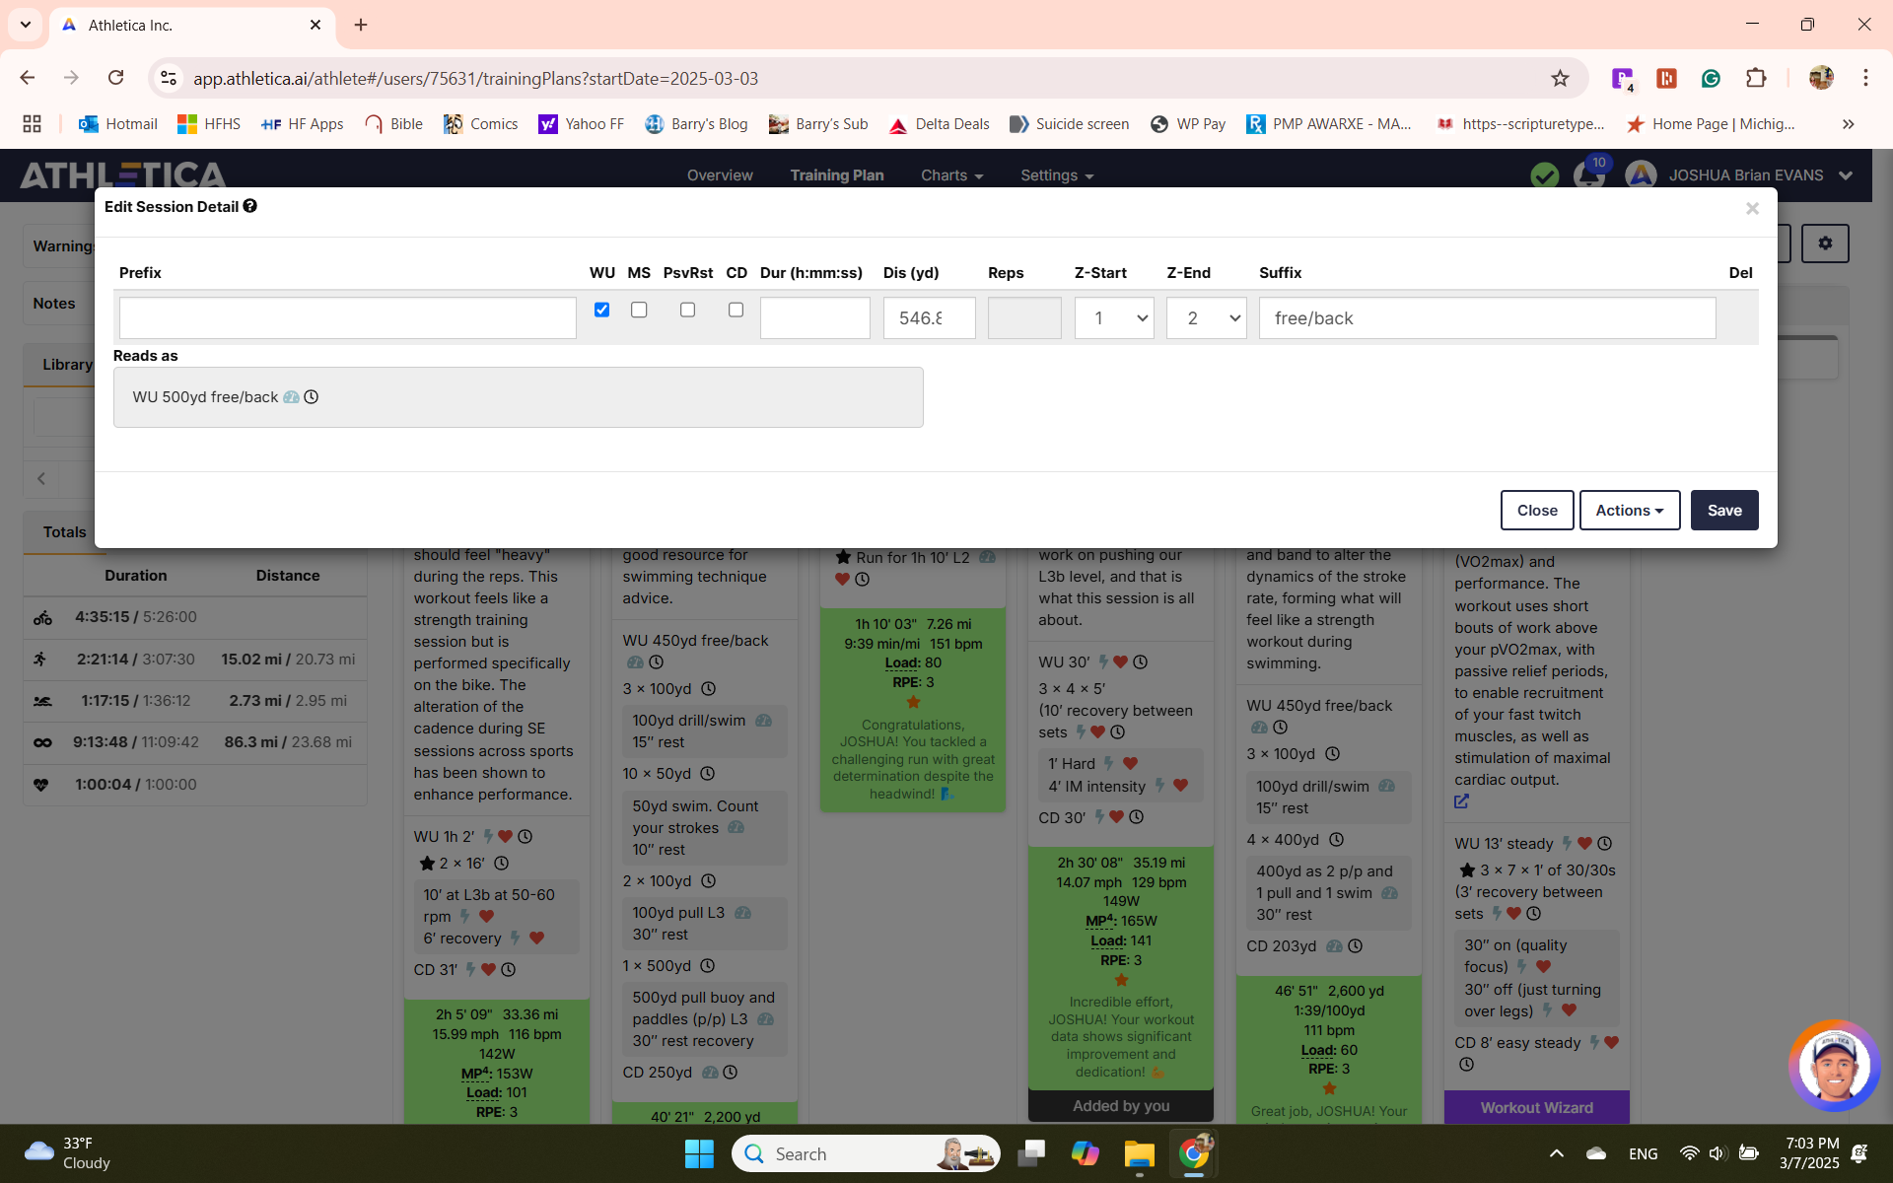The image size is (1893, 1183).
Task: Click the pace gauge icon after free/back
Action: [291, 397]
